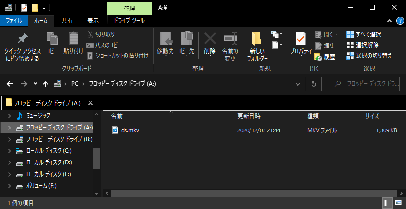Click the Delete (削除) X icon

click(210, 39)
